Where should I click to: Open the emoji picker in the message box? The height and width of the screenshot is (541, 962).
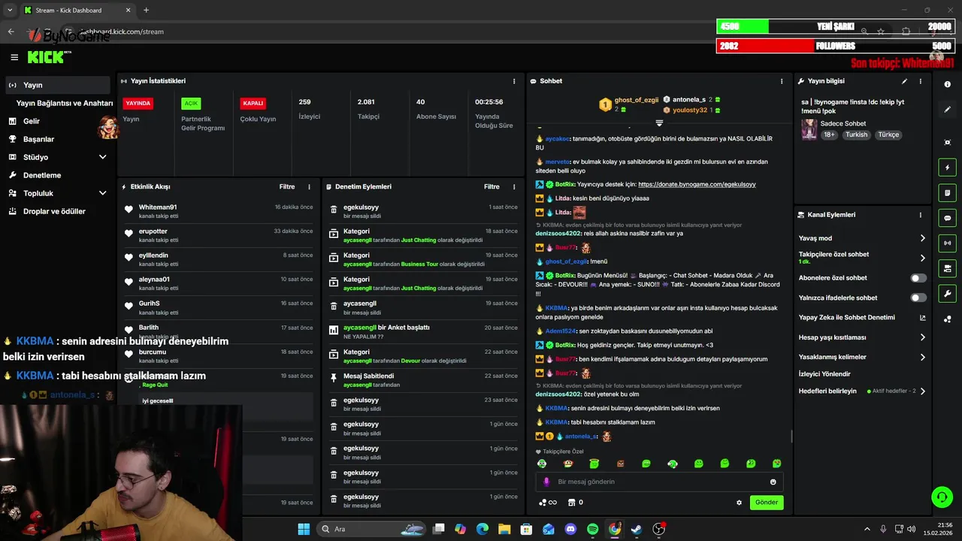[x=773, y=482]
